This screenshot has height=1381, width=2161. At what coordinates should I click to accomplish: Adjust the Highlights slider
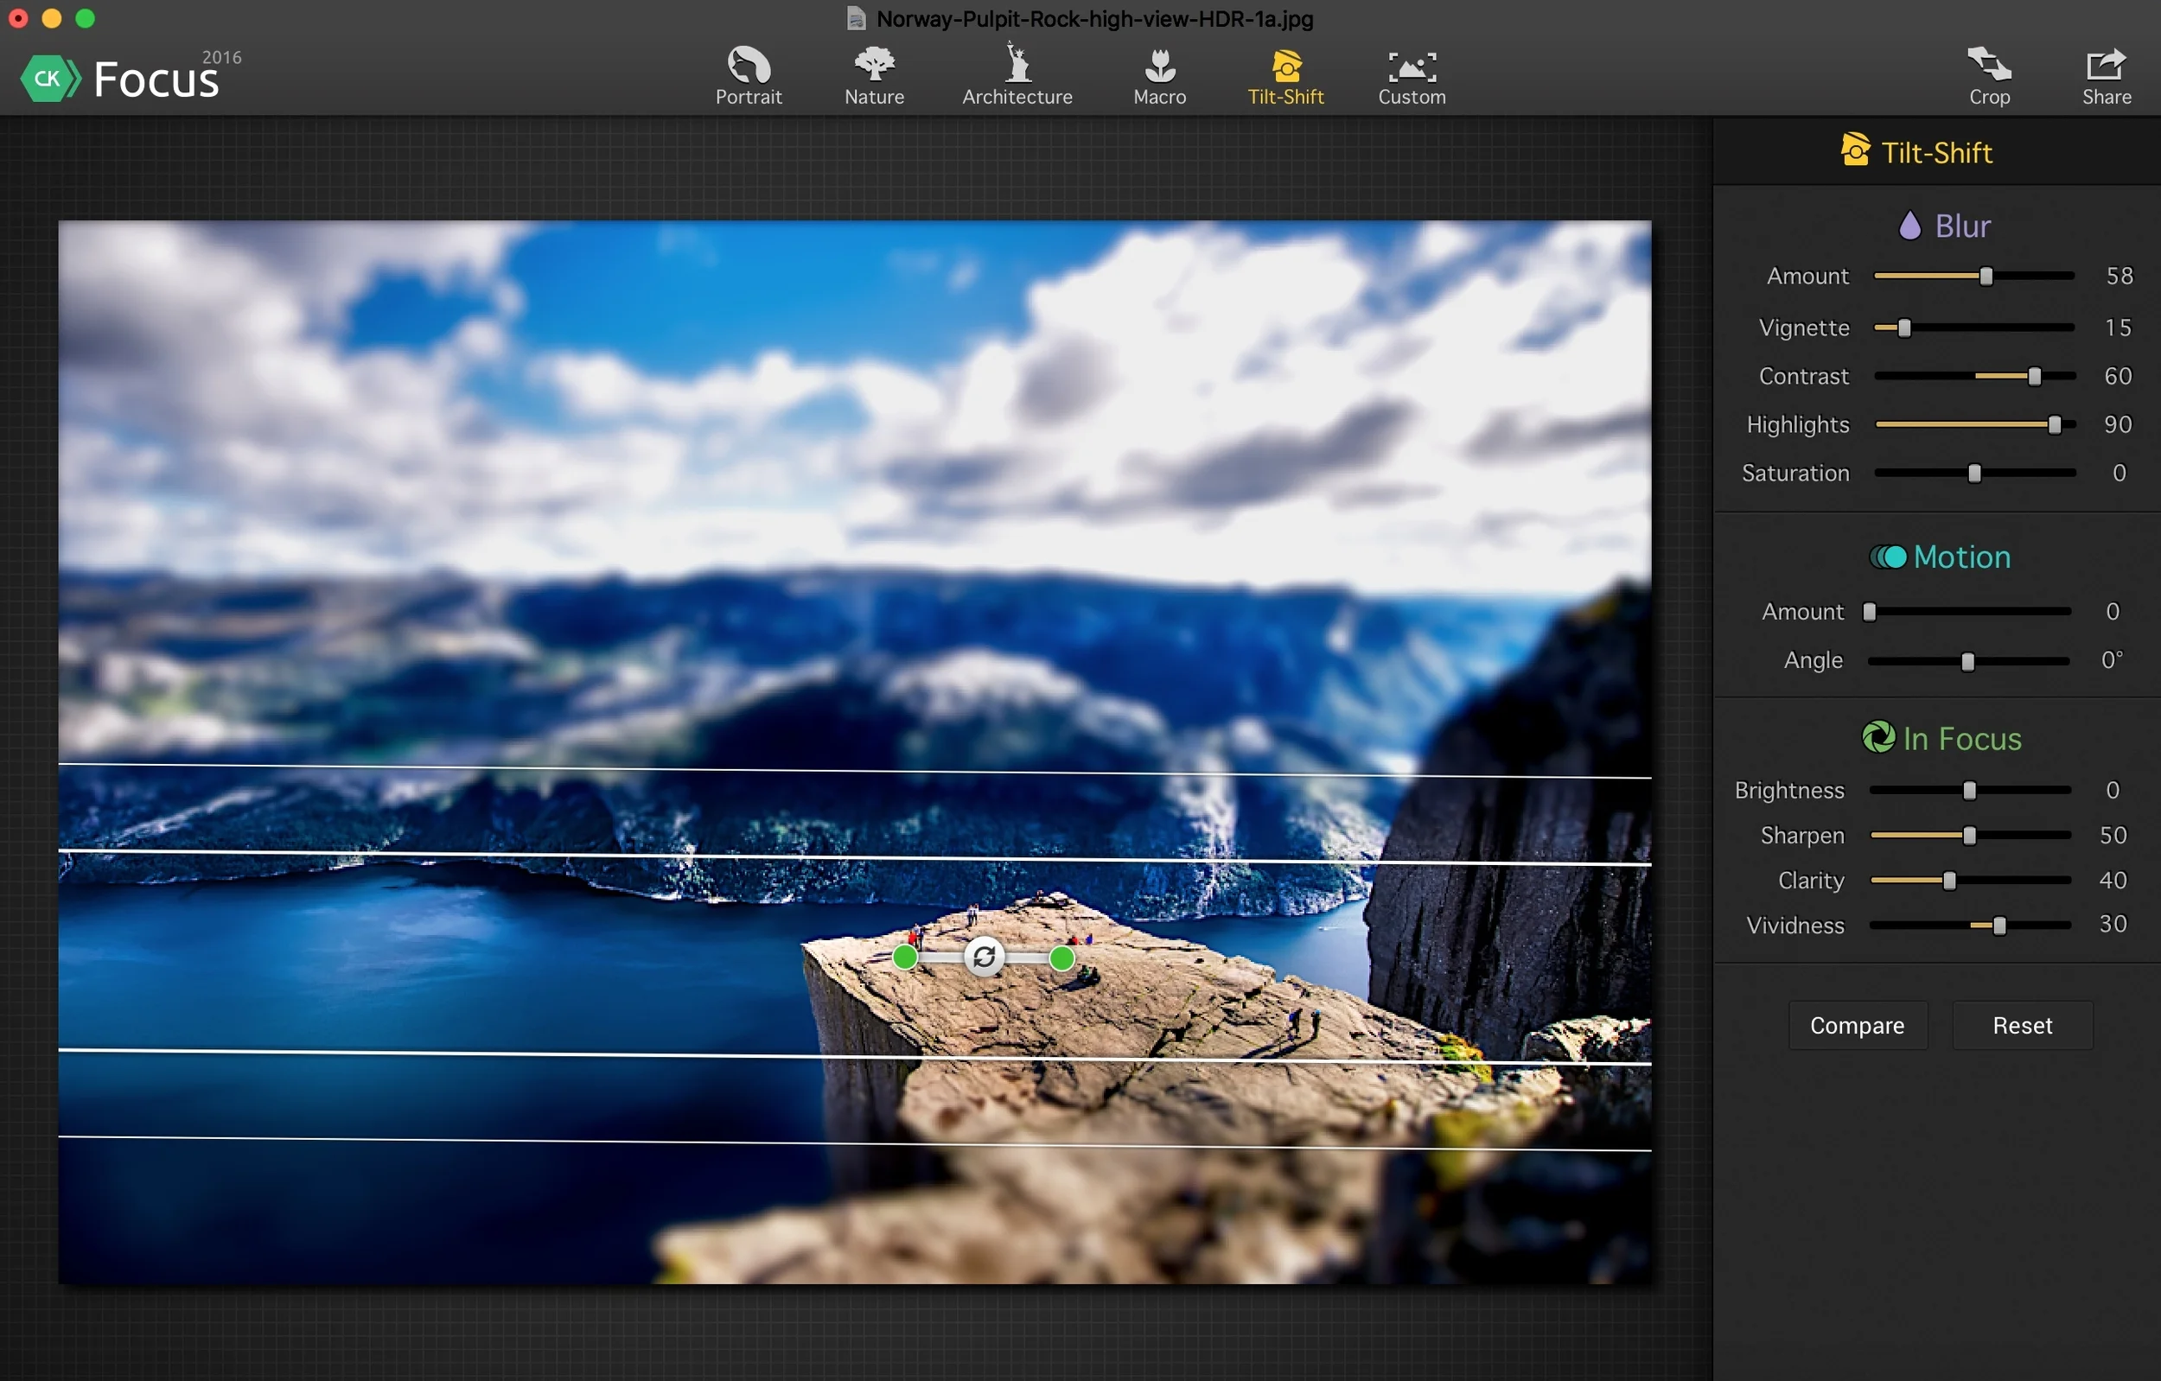point(1974,425)
